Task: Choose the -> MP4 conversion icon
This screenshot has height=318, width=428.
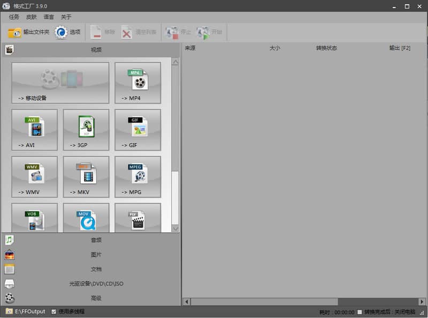Action: [x=137, y=82]
